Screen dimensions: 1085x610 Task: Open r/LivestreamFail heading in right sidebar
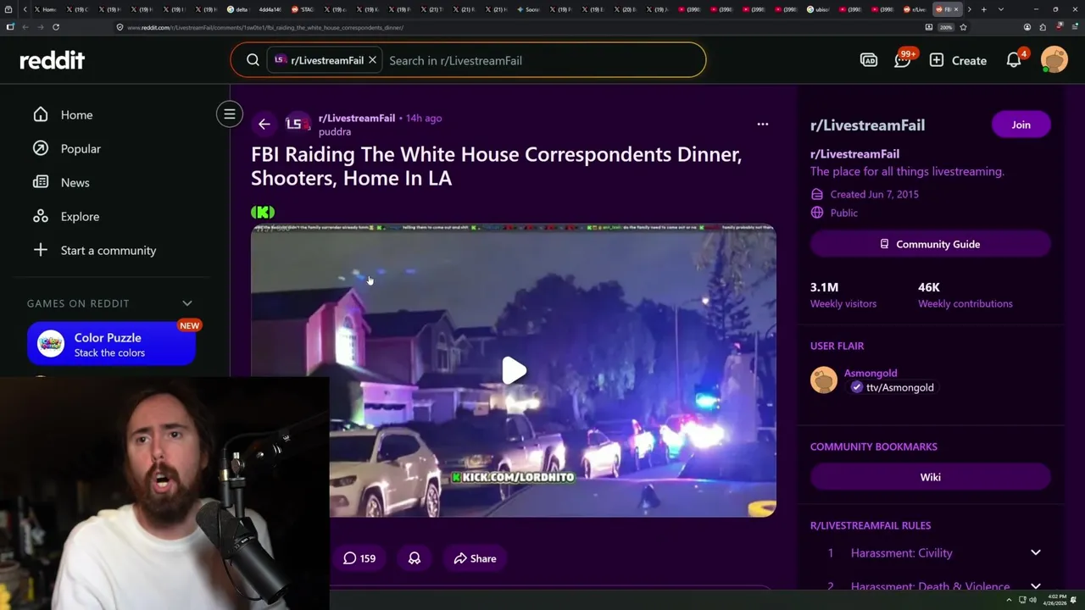pyautogui.click(x=867, y=125)
